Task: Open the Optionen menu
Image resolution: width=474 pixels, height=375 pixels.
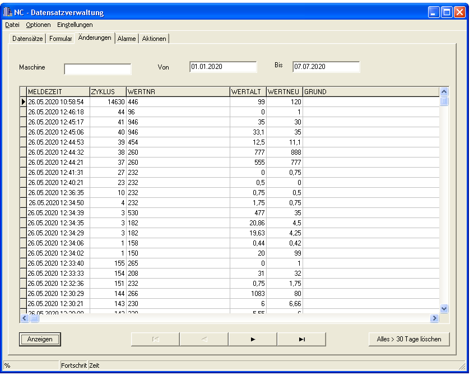Action: click(39, 25)
